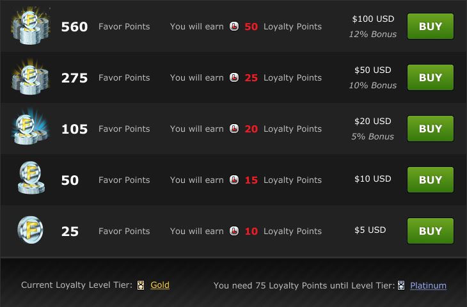Click the Loyalty badge icon beside red 15

coord(234,180)
